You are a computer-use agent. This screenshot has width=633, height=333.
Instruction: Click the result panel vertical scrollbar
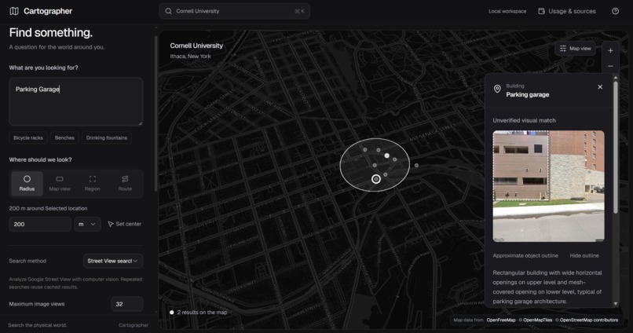[615, 148]
